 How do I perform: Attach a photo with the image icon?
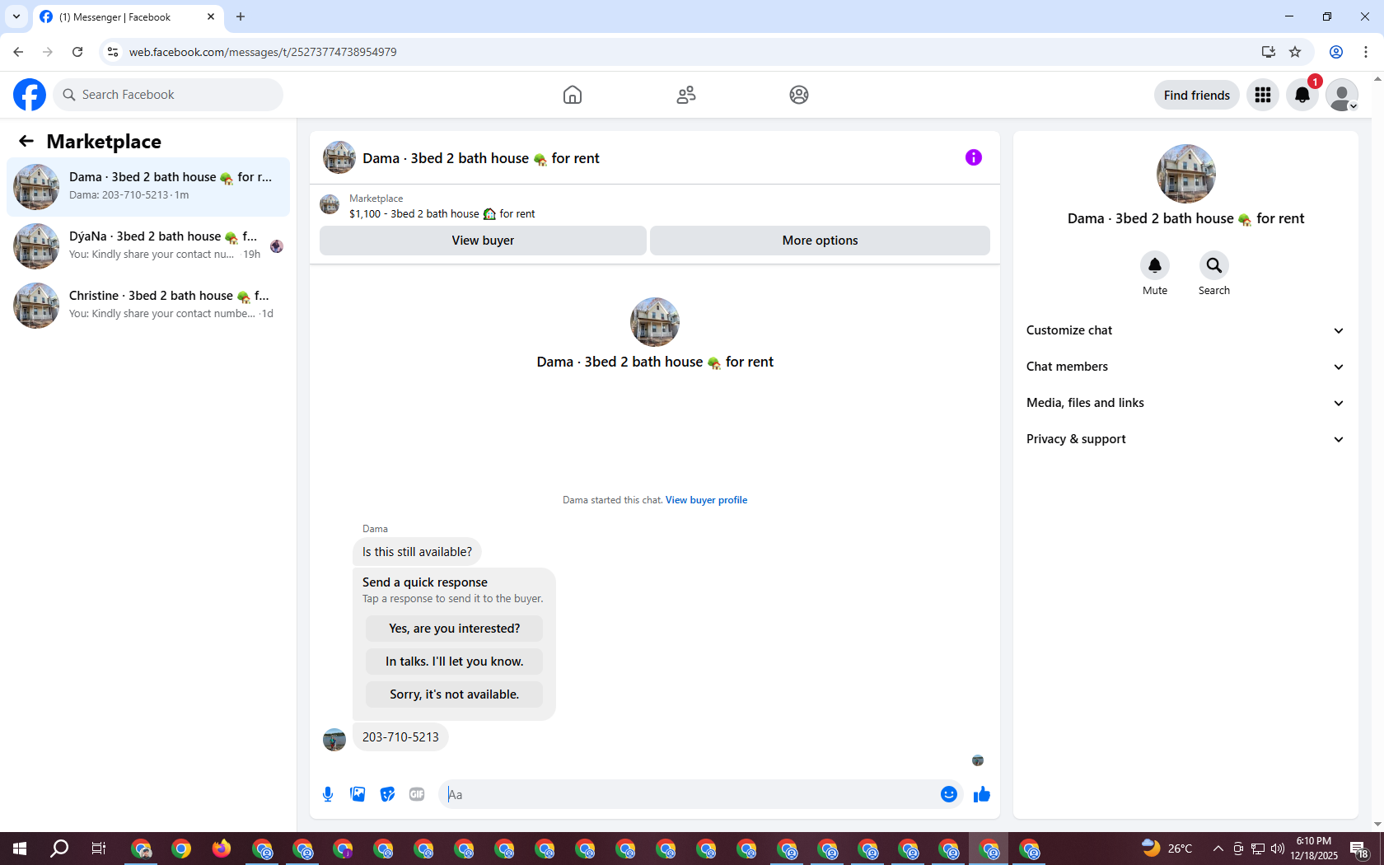tap(358, 794)
